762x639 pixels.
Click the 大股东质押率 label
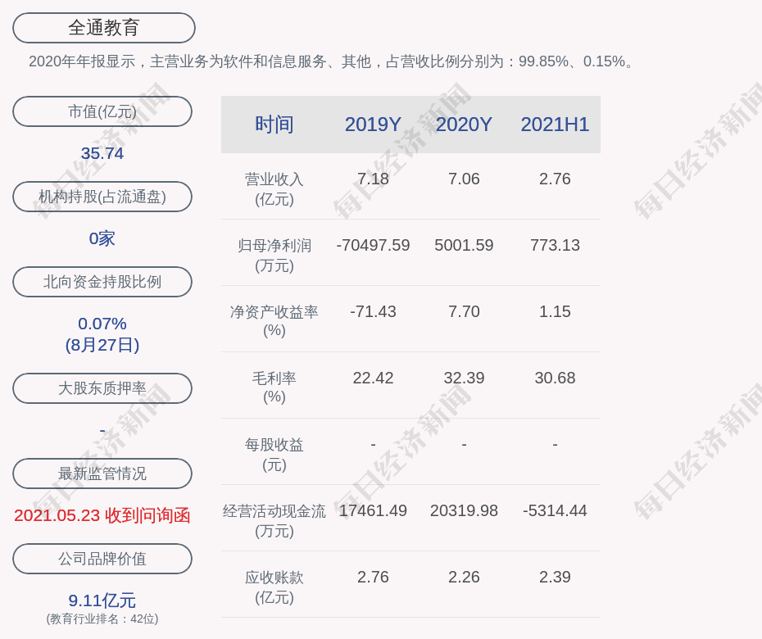[102, 388]
